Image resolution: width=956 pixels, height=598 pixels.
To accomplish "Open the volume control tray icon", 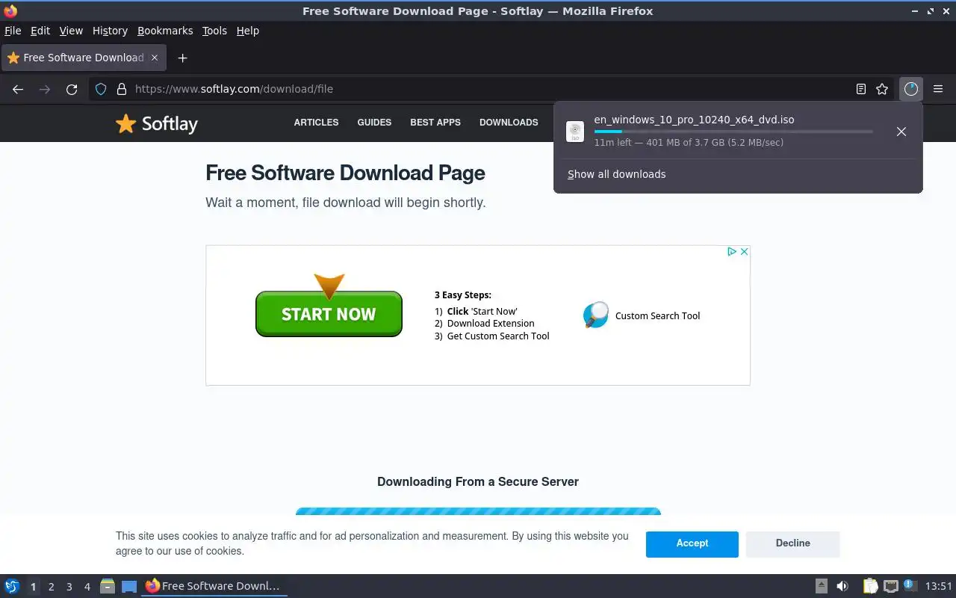I will coord(842,586).
